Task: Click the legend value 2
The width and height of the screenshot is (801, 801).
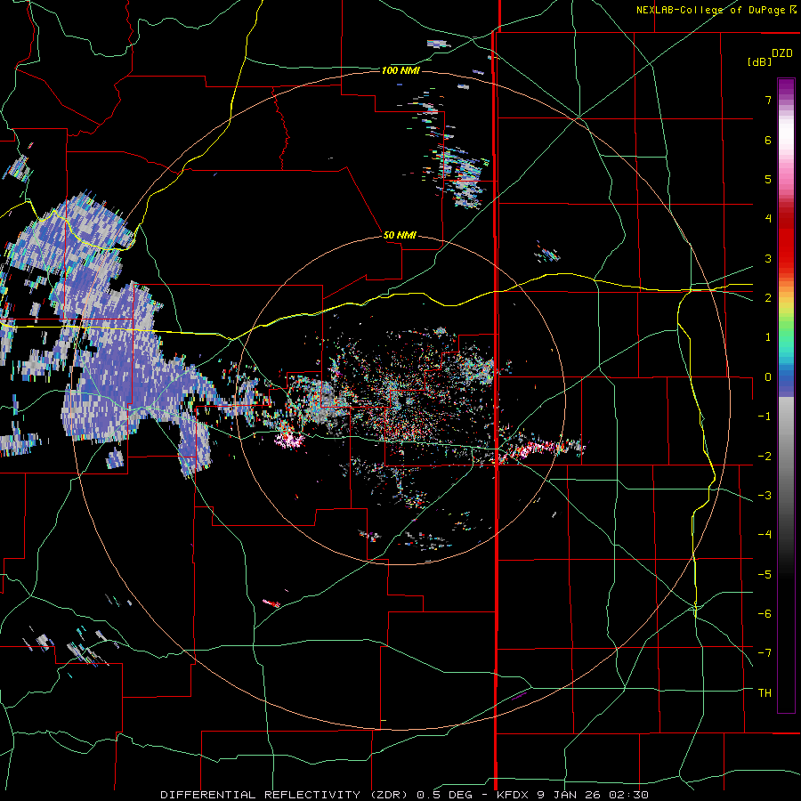Action: 768,298
